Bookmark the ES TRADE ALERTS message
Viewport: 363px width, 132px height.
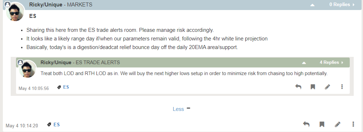[313, 87]
